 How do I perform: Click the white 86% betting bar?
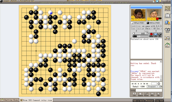pos(141,34)
